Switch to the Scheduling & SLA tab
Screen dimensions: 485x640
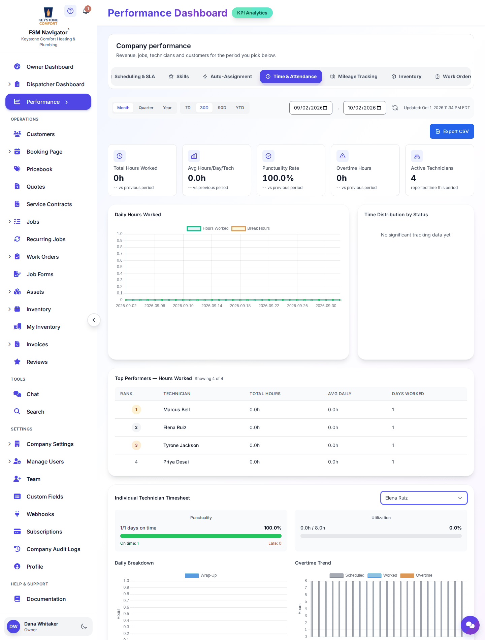point(133,76)
